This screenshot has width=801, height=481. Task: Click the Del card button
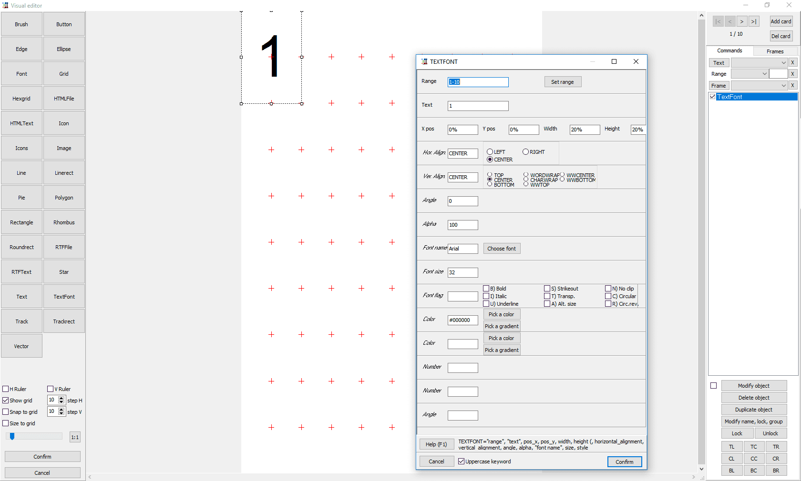click(781, 36)
